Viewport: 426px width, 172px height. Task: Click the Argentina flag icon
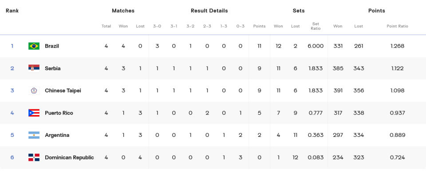click(34, 135)
